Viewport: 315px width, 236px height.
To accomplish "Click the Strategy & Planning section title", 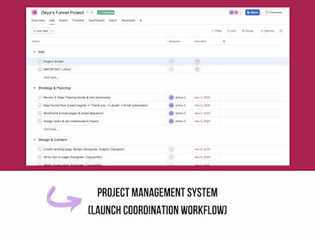I will pos(54,88).
